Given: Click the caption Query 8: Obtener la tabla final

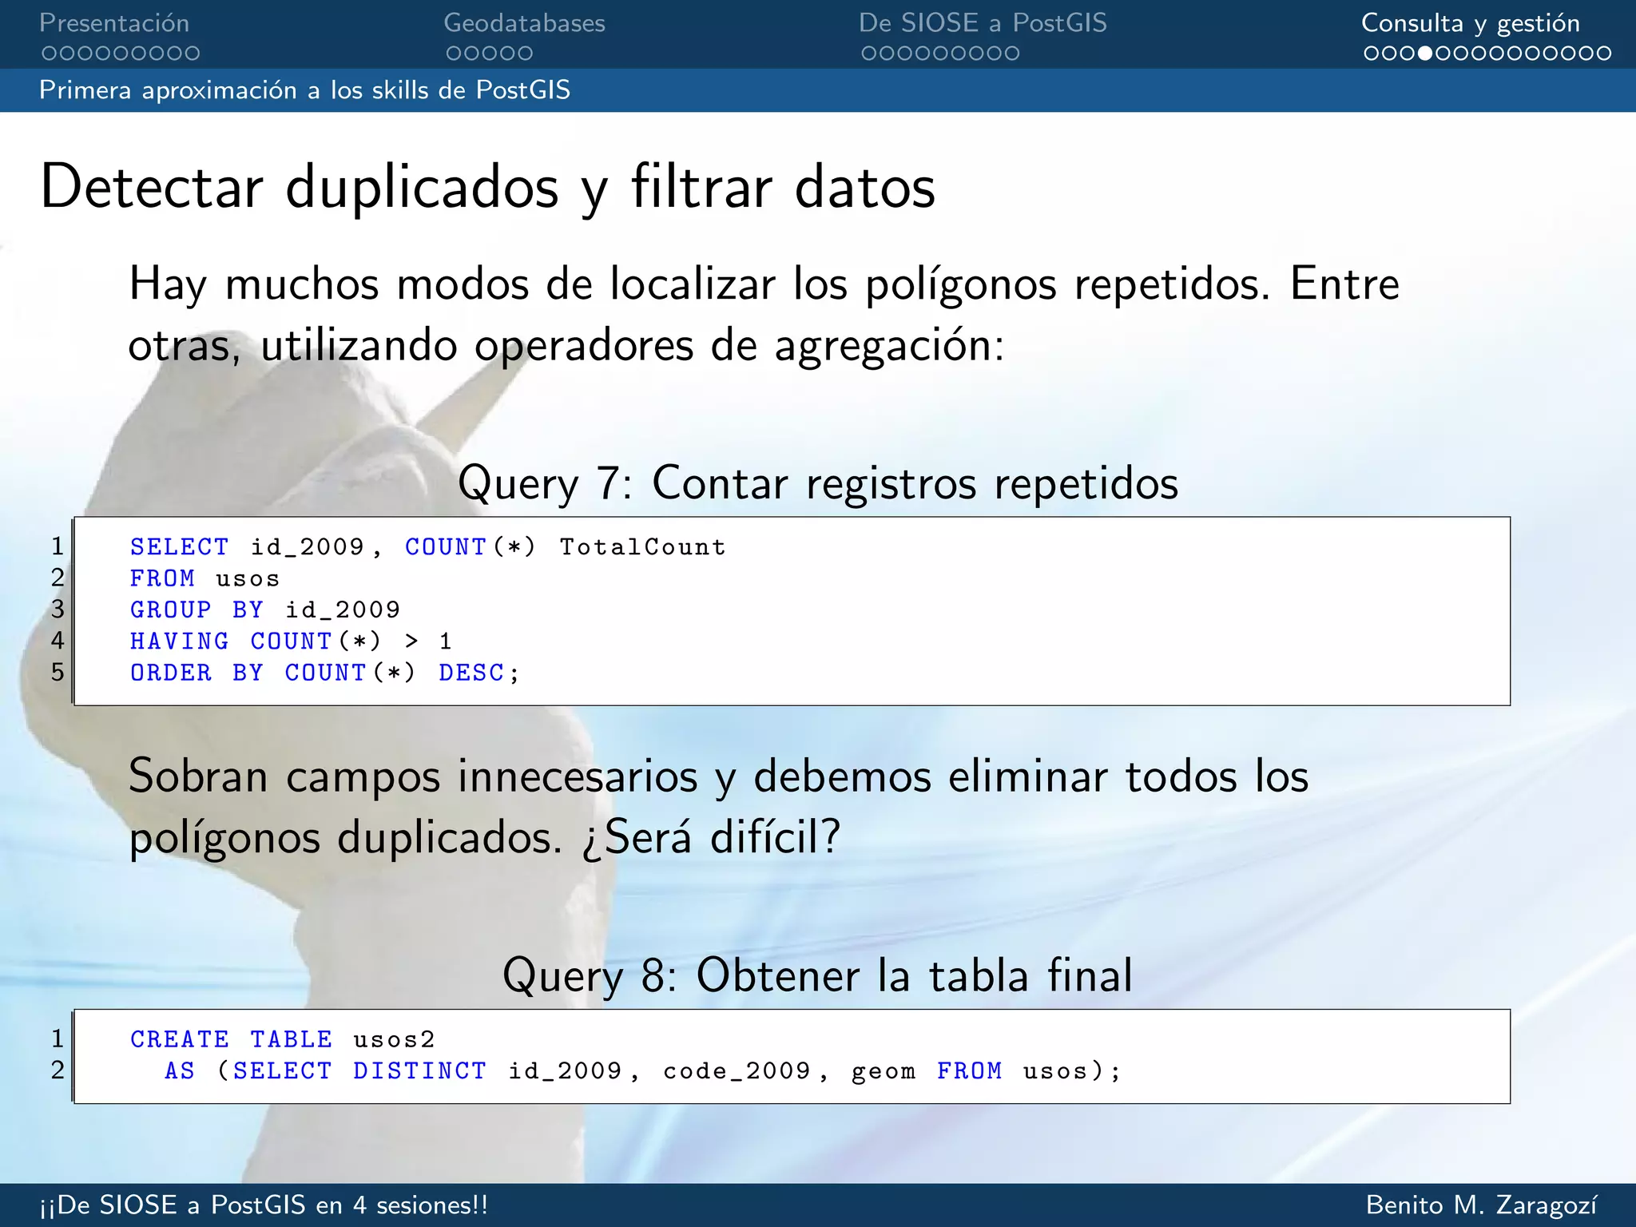Looking at the screenshot, I should coord(818,975).
